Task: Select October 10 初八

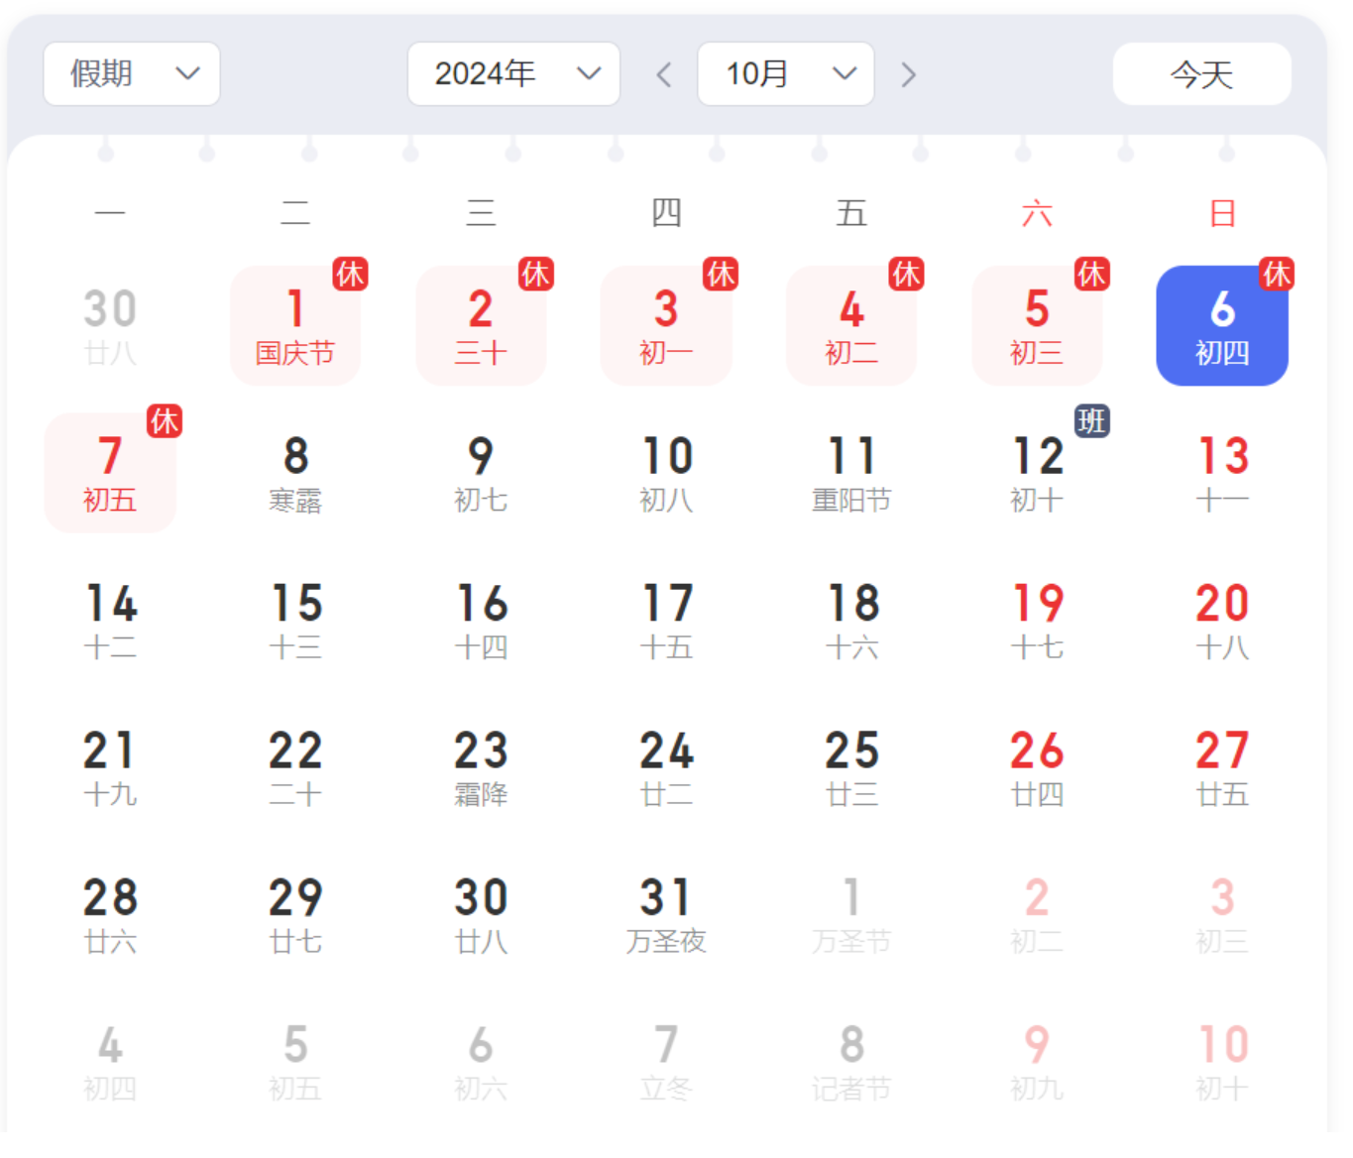Action: pos(666,473)
